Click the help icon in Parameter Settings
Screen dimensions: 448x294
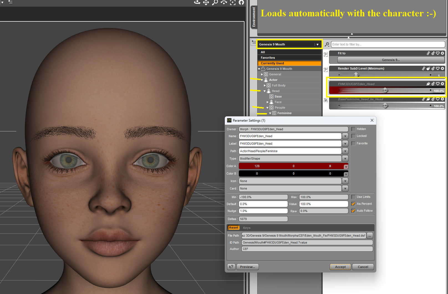231,267
